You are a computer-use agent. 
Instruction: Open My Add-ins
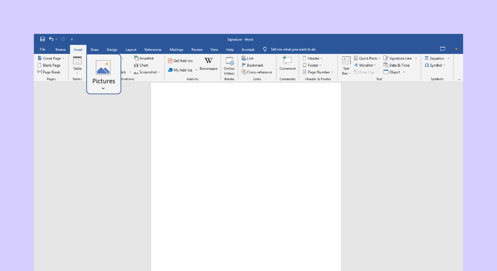180,70
